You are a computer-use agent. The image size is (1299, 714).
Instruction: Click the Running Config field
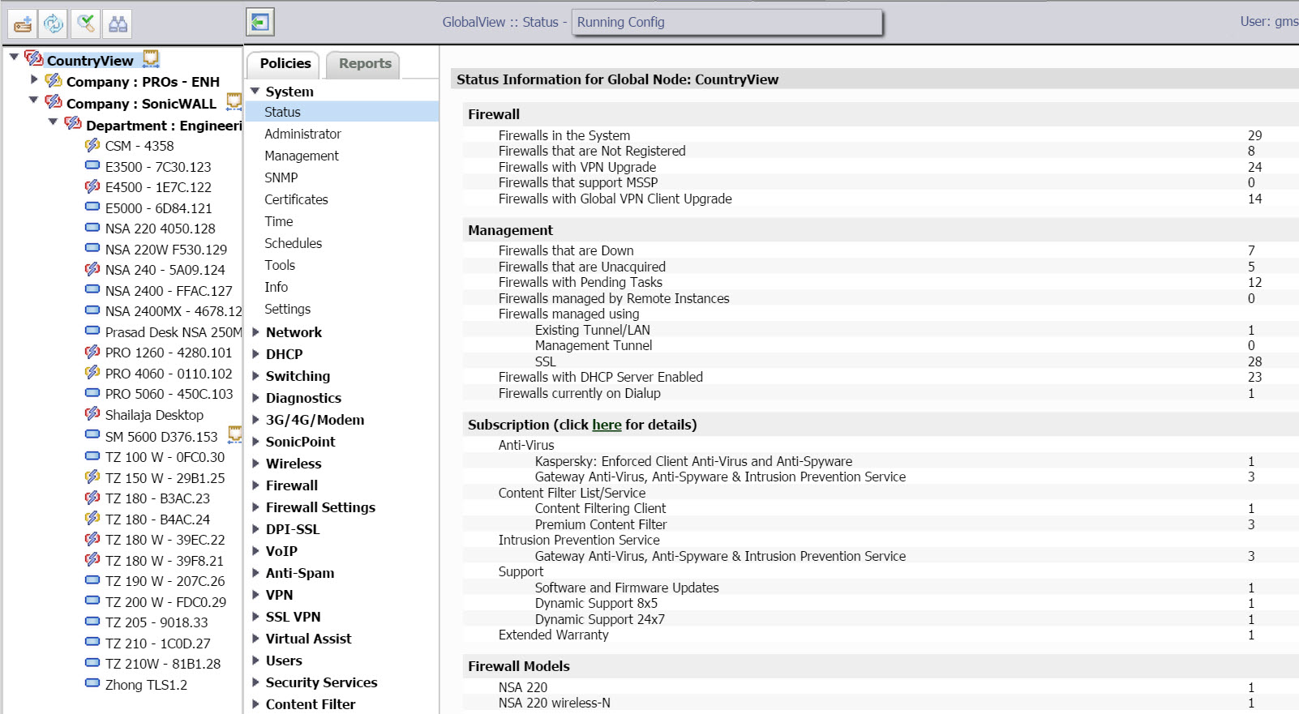pyautogui.click(x=727, y=22)
